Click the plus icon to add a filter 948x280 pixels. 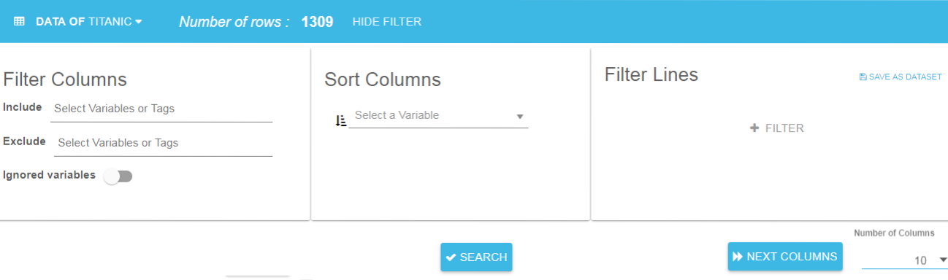pos(755,128)
